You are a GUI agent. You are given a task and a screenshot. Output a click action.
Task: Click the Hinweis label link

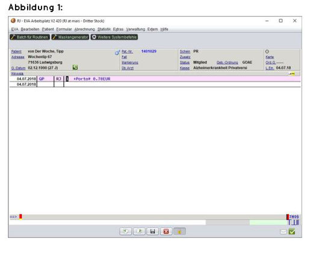(17, 74)
